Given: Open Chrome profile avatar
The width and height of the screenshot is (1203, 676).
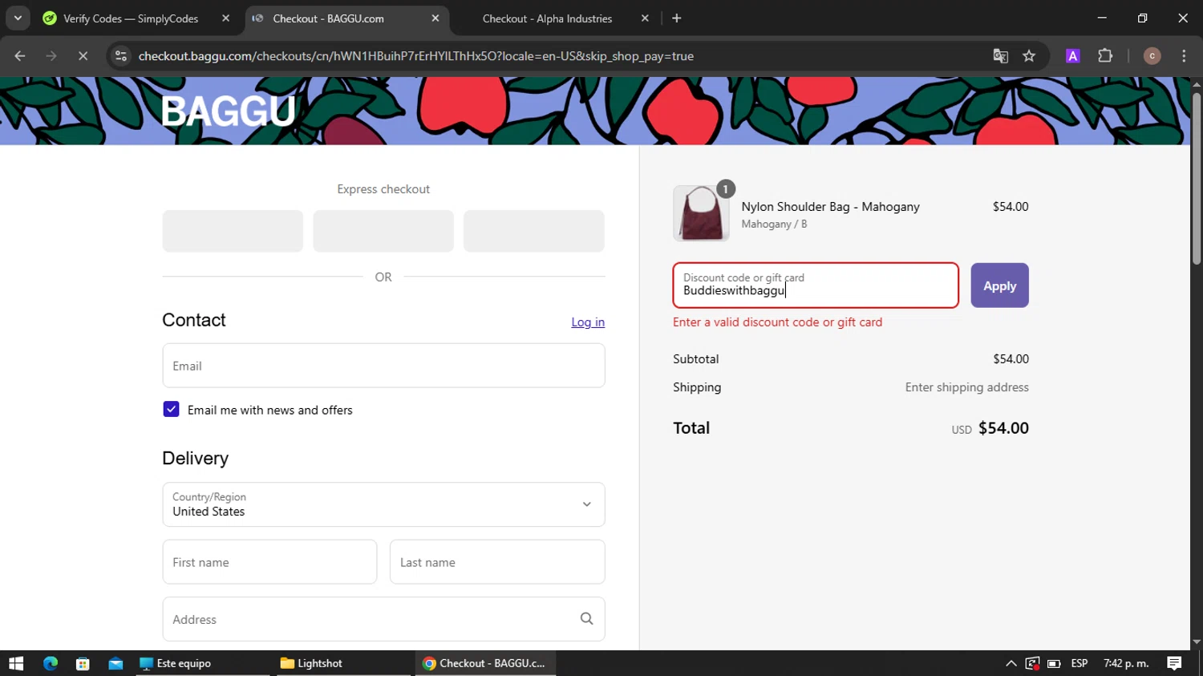Looking at the screenshot, I should 1152,56.
